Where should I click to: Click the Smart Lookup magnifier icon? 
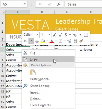point(25,86)
